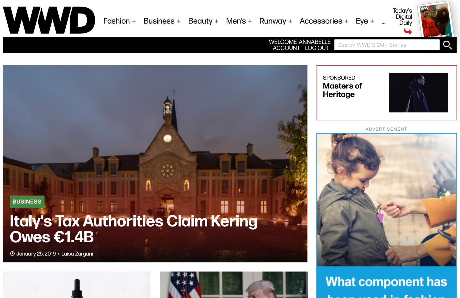Click the WELCOME ANNABELLE text
This screenshot has width=460, height=298.
pyautogui.click(x=300, y=42)
